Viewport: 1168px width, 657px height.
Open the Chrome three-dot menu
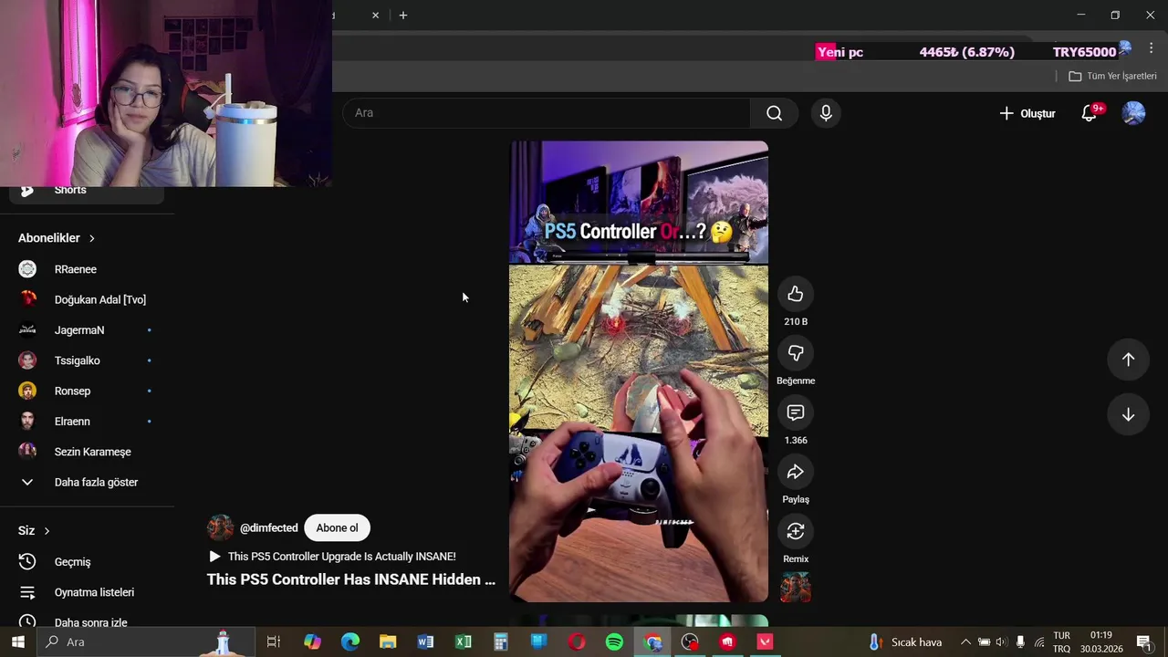[x=1152, y=48]
